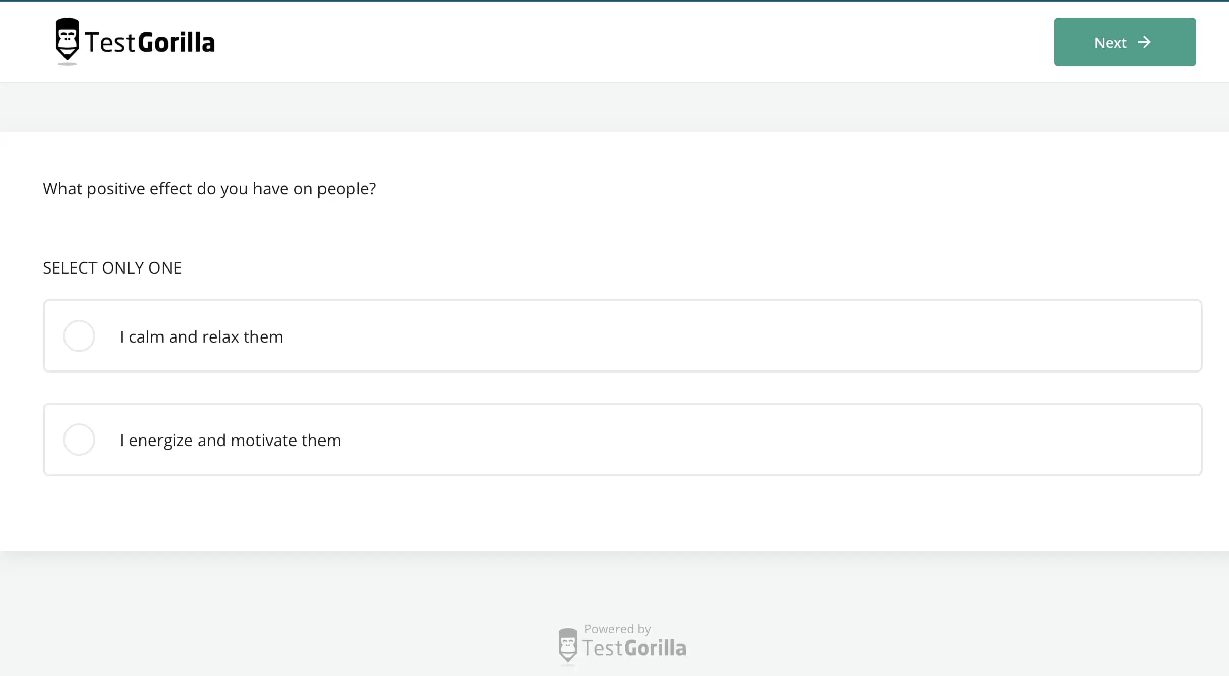Click the right-arrow glyph in the teal button
The height and width of the screenshot is (676, 1229).
(1144, 42)
